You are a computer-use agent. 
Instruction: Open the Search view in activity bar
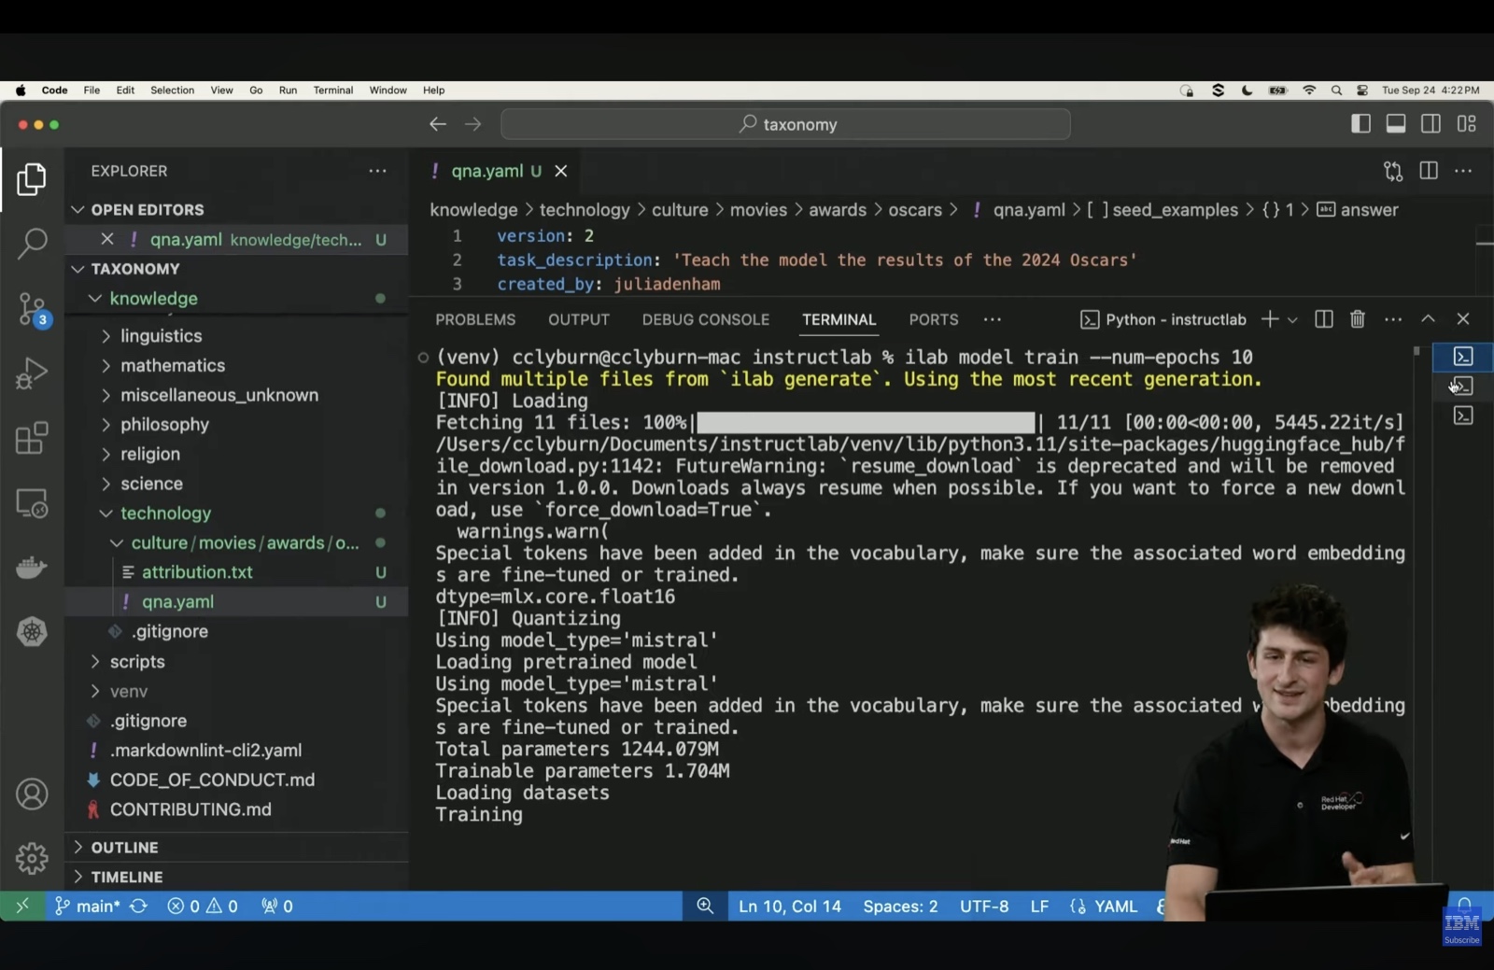point(32,243)
